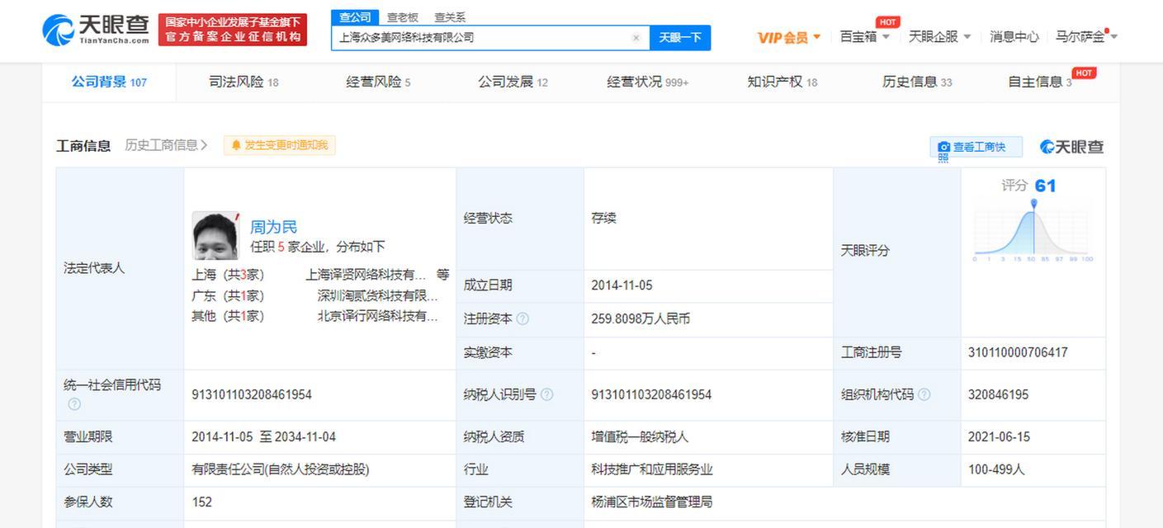The width and height of the screenshot is (1163, 528).
Task: Click 经营状态 value 存续
Action: (603, 219)
